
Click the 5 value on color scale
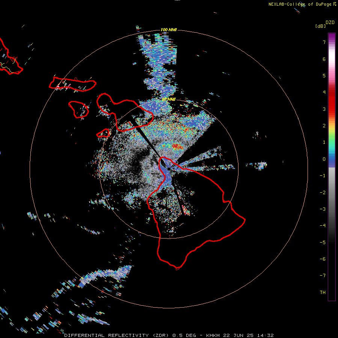324,75
